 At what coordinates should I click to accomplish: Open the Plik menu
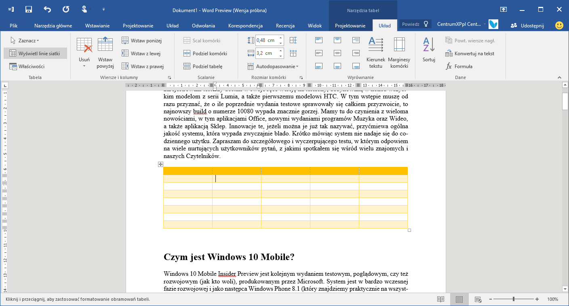pyautogui.click(x=14, y=26)
